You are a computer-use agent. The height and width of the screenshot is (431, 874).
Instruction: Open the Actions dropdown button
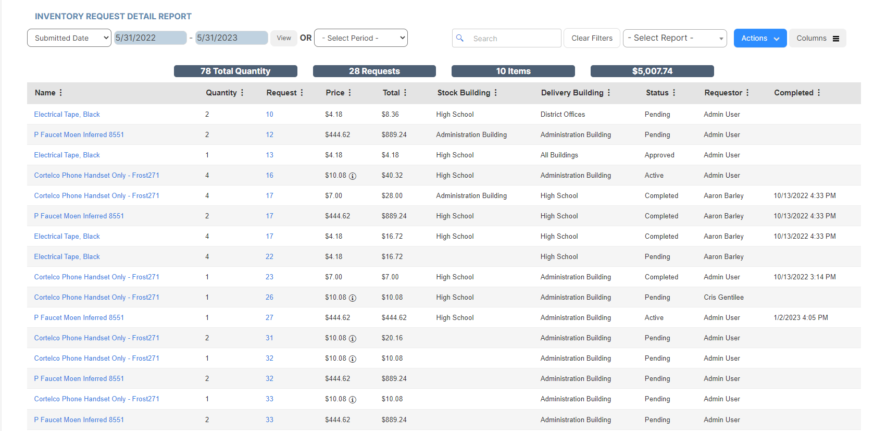point(760,38)
